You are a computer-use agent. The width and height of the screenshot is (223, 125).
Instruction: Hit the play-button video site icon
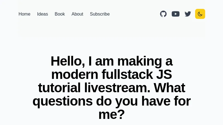pyautogui.click(x=176, y=14)
